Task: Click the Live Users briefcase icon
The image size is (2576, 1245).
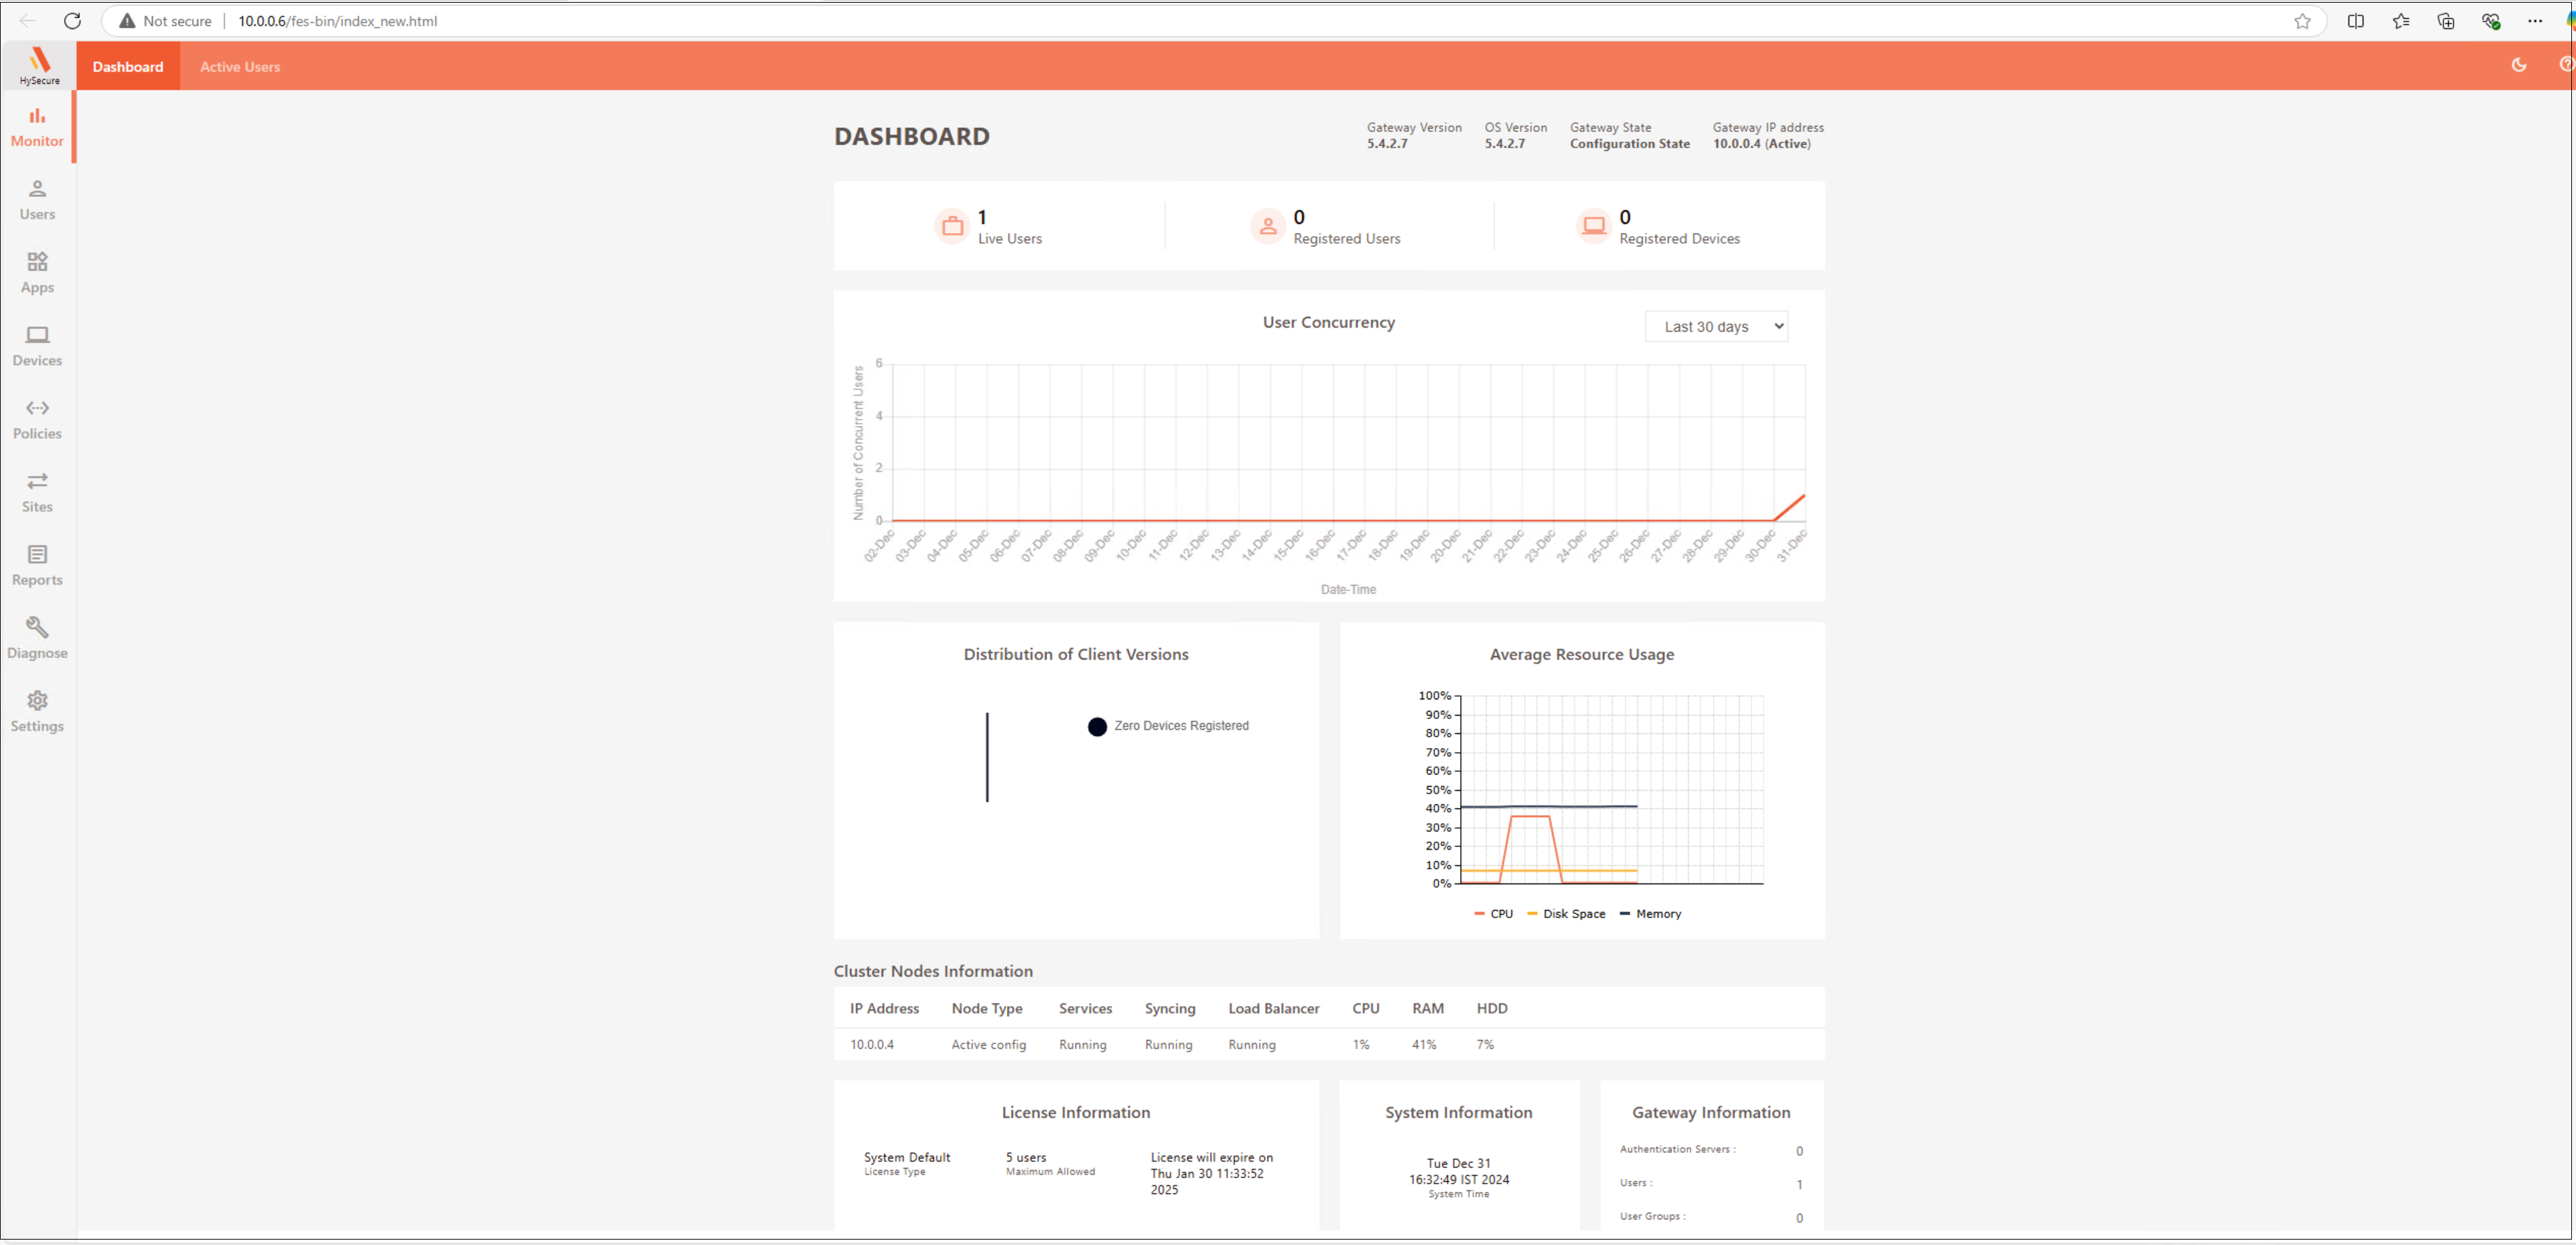Action: click(953, 226)
